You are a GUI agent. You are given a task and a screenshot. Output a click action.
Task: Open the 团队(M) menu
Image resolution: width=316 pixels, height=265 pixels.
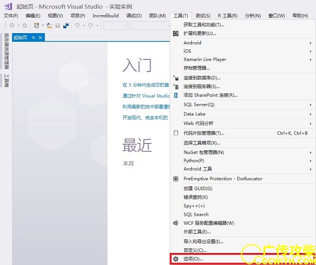point(158,16)
